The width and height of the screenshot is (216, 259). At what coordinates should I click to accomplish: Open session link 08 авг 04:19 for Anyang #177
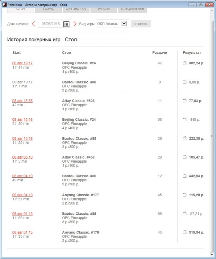[22, 195]
